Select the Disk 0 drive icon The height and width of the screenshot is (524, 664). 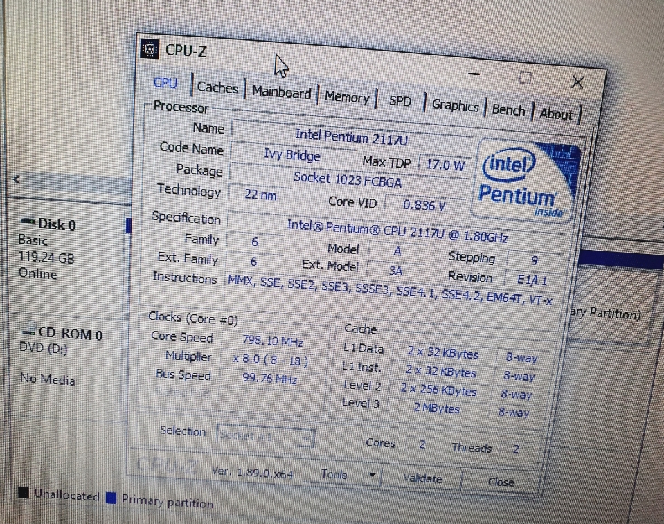29,224
